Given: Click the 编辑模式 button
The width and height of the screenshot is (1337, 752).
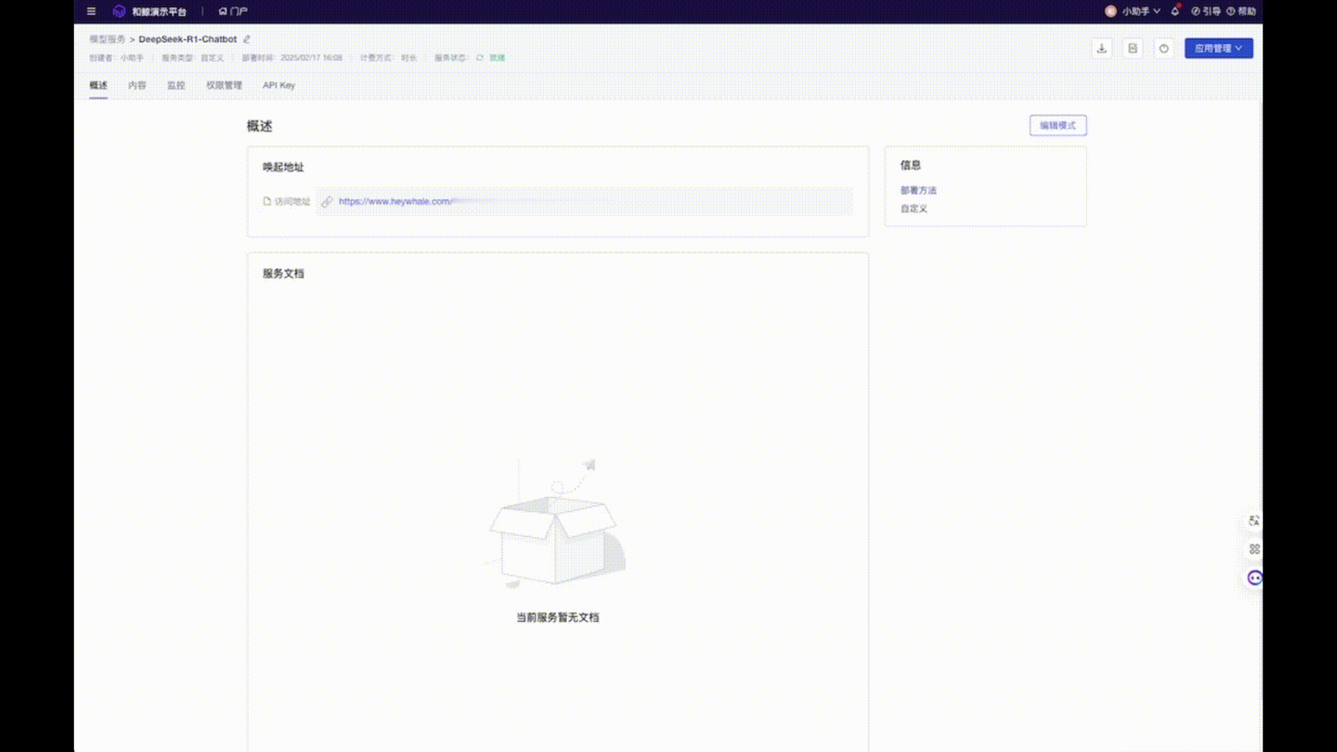Looking at the screenshot, I should point(1058,125).
